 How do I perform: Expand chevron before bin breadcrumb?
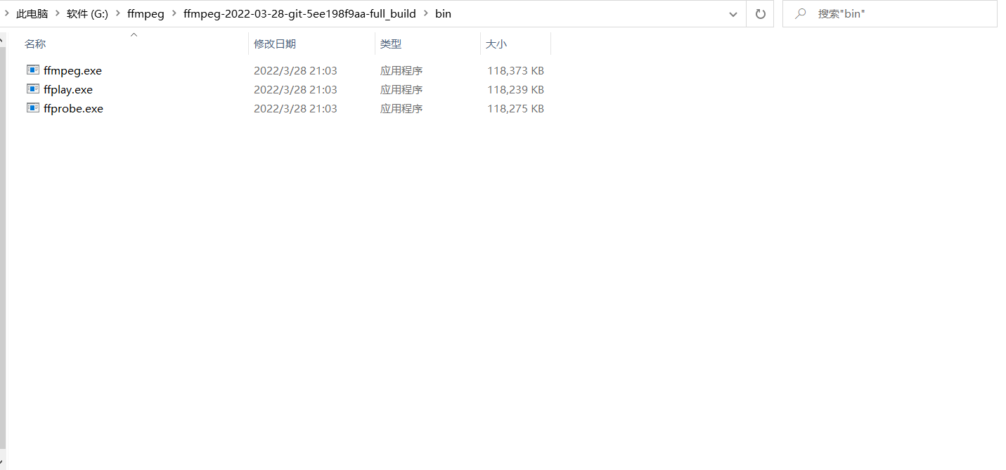[x=426, y=13]
